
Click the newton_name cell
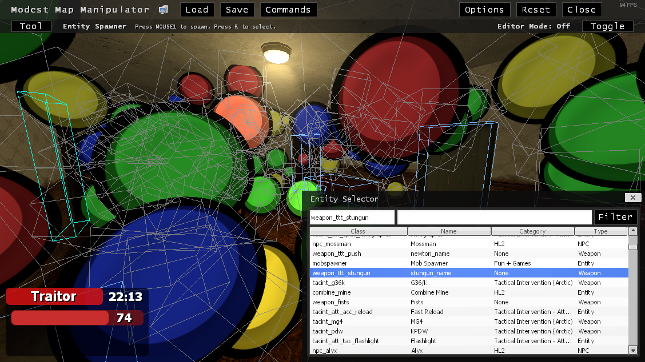[430, 254]
